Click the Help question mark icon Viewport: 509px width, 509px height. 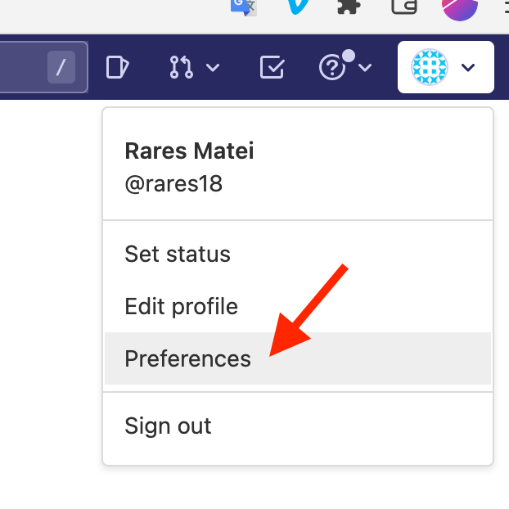[332, 68]
